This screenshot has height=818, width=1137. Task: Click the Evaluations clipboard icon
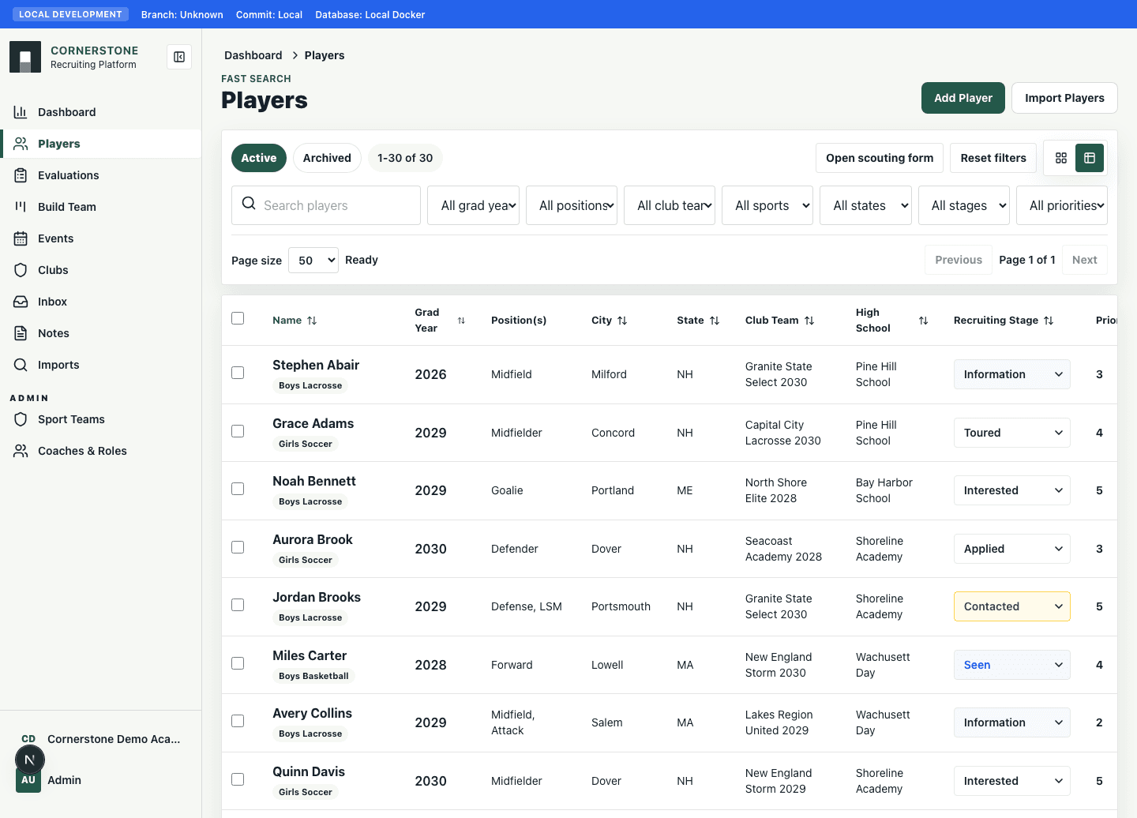21,175
